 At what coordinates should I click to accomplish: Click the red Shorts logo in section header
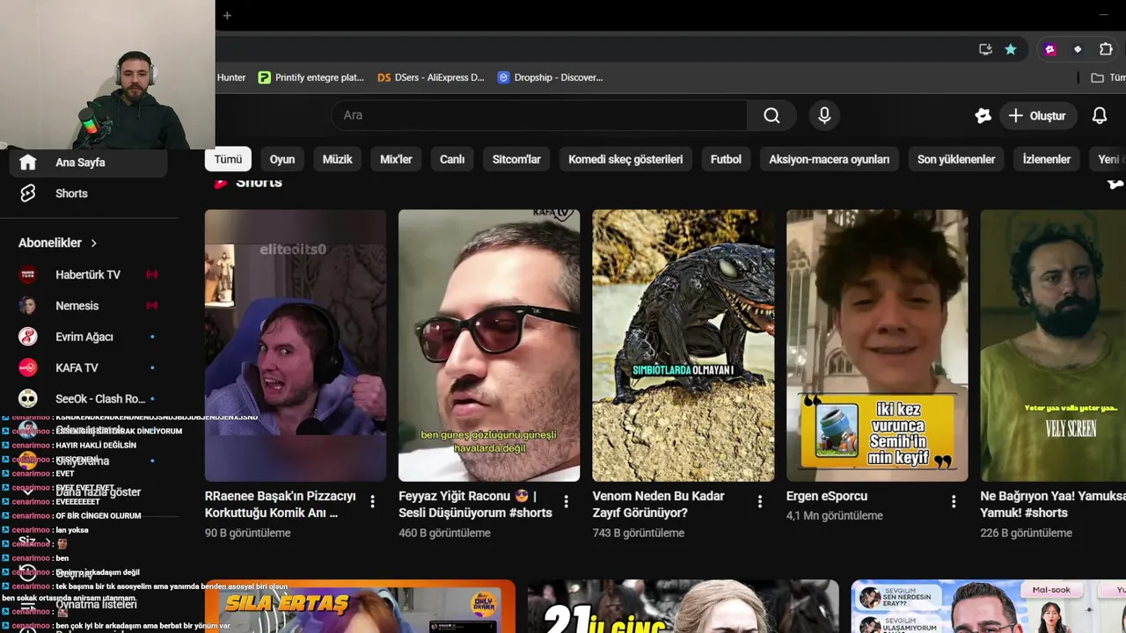(x=221, y=182)
